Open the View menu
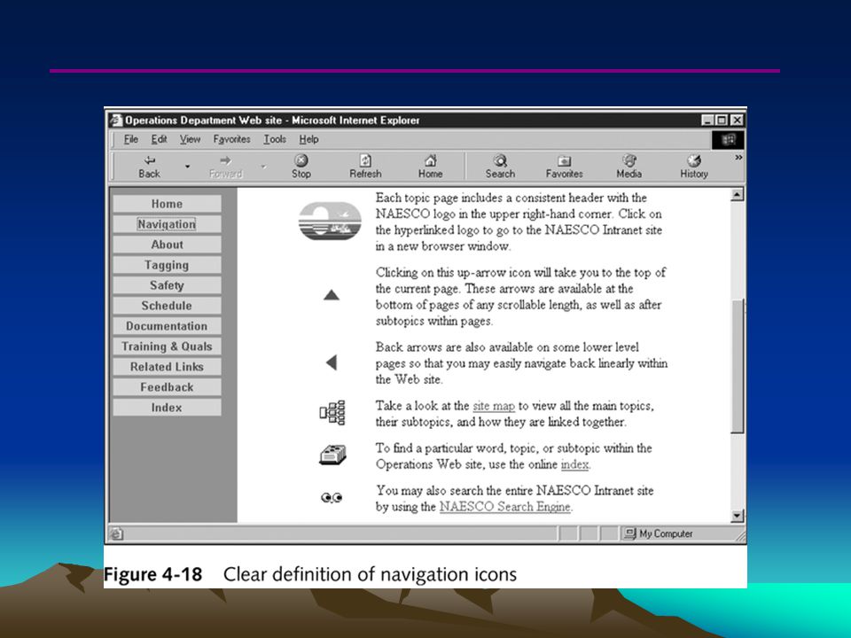Viewport: 851px width, 638px height. tap(190, 139)
